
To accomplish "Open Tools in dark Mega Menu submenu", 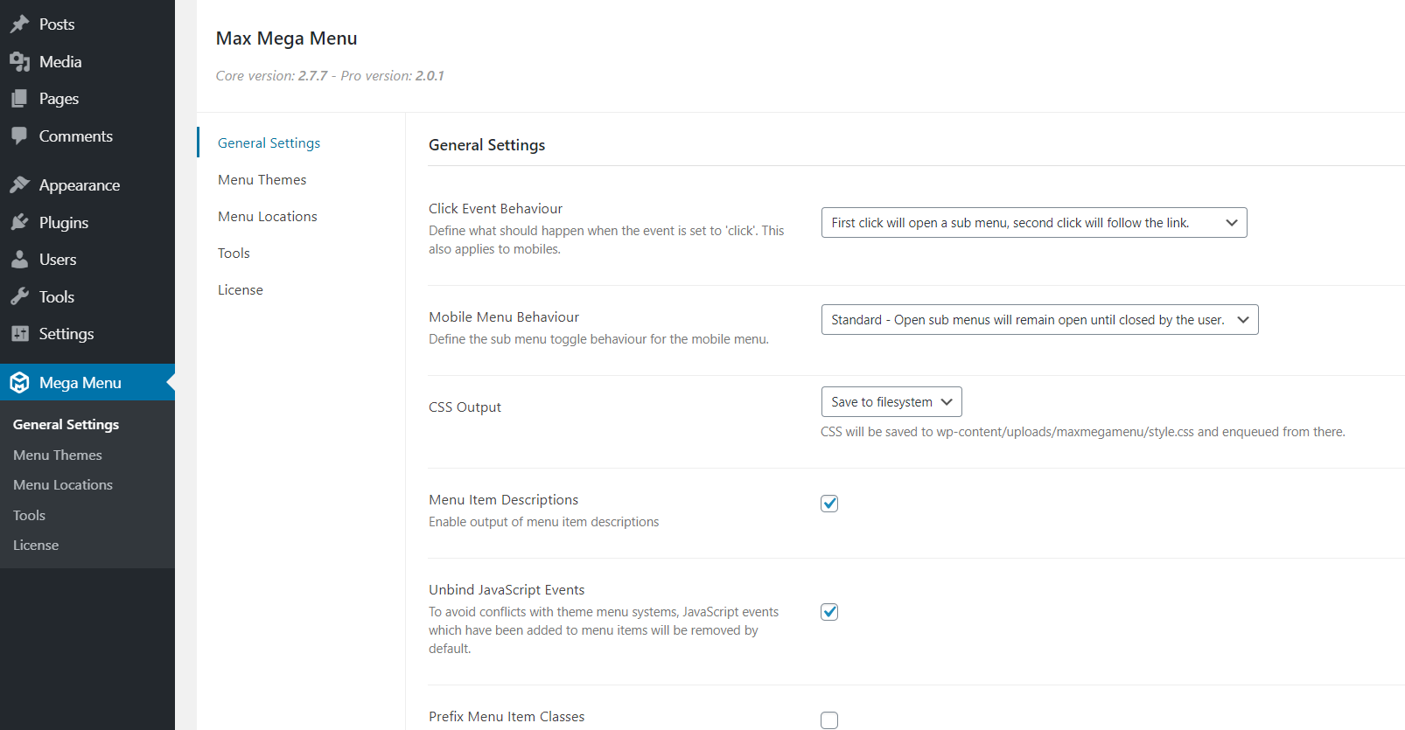I will (29, 516).
